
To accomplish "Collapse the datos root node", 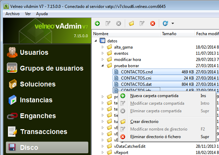I will tap(96, 41).
